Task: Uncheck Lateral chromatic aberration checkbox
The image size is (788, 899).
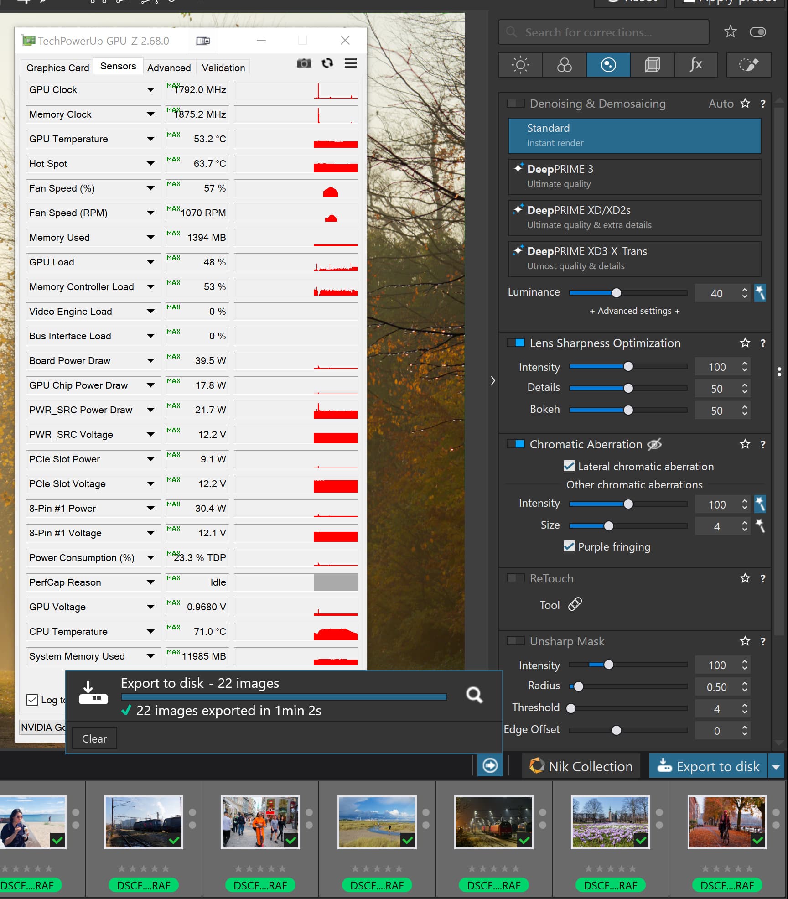Action: tap(569, 466)
